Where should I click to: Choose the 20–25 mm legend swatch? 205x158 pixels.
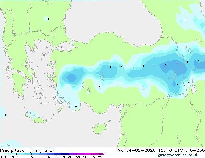coord(58,154)
